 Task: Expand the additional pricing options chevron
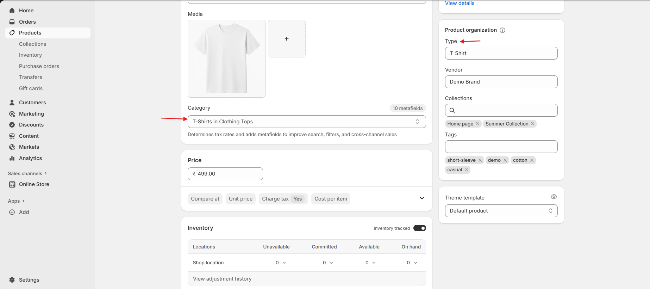point(421,198)
